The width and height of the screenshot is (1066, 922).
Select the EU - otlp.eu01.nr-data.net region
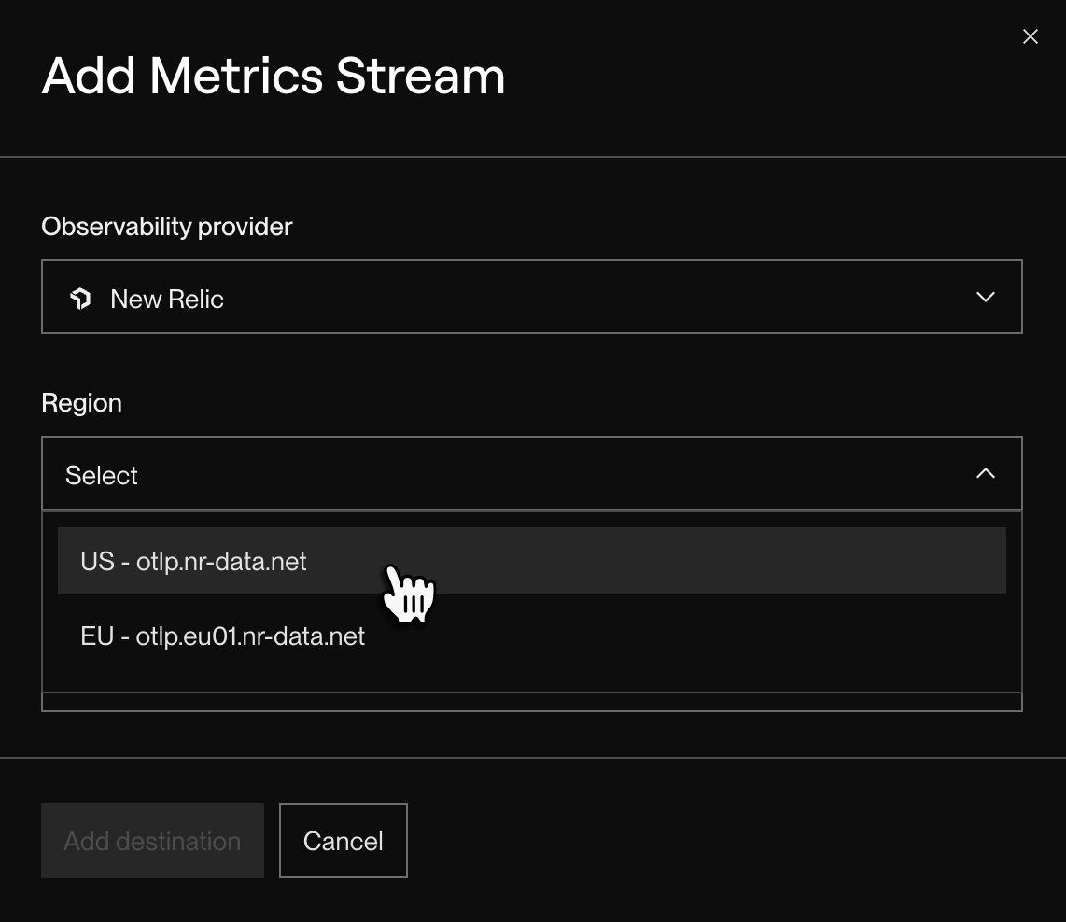tap(222, 636)
